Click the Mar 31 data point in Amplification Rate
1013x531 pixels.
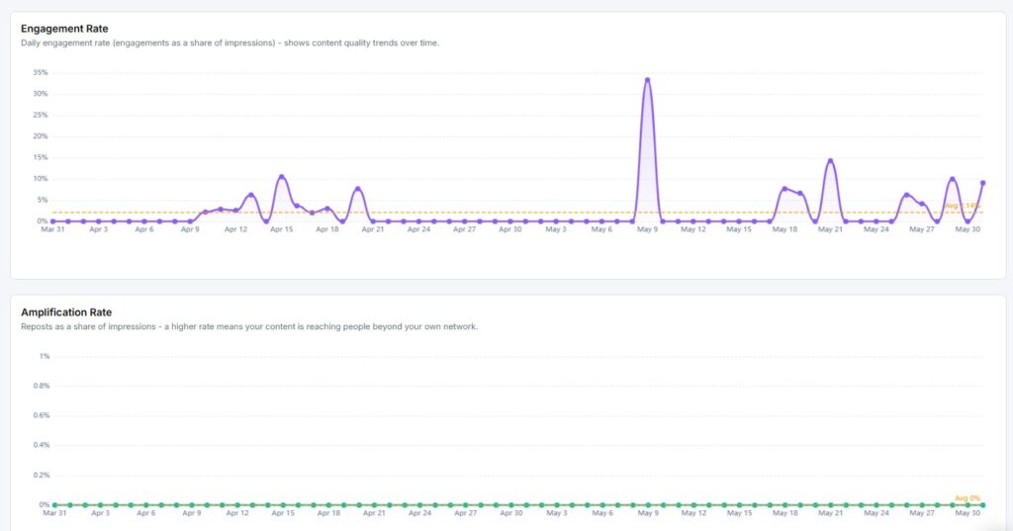(x=54, y=505)
